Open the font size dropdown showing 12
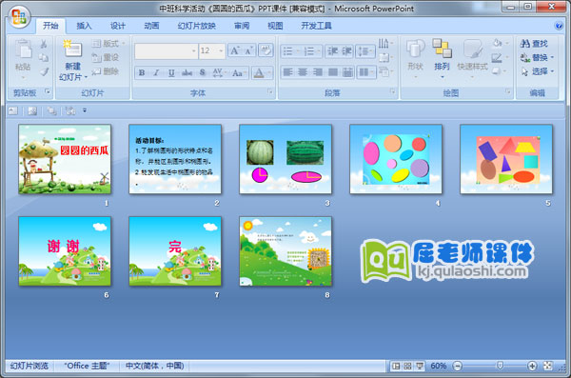This screenshot has width=571, height=378. (211, 51)
